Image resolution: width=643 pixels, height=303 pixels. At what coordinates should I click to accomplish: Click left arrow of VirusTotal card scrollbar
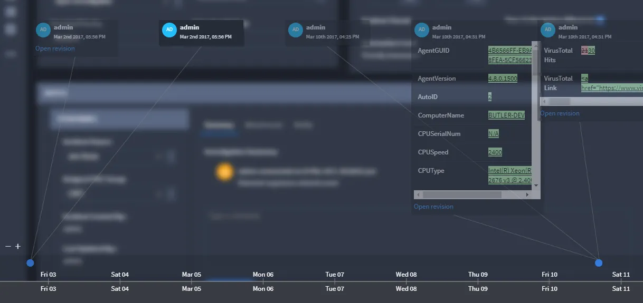click(x=543, y=101)
